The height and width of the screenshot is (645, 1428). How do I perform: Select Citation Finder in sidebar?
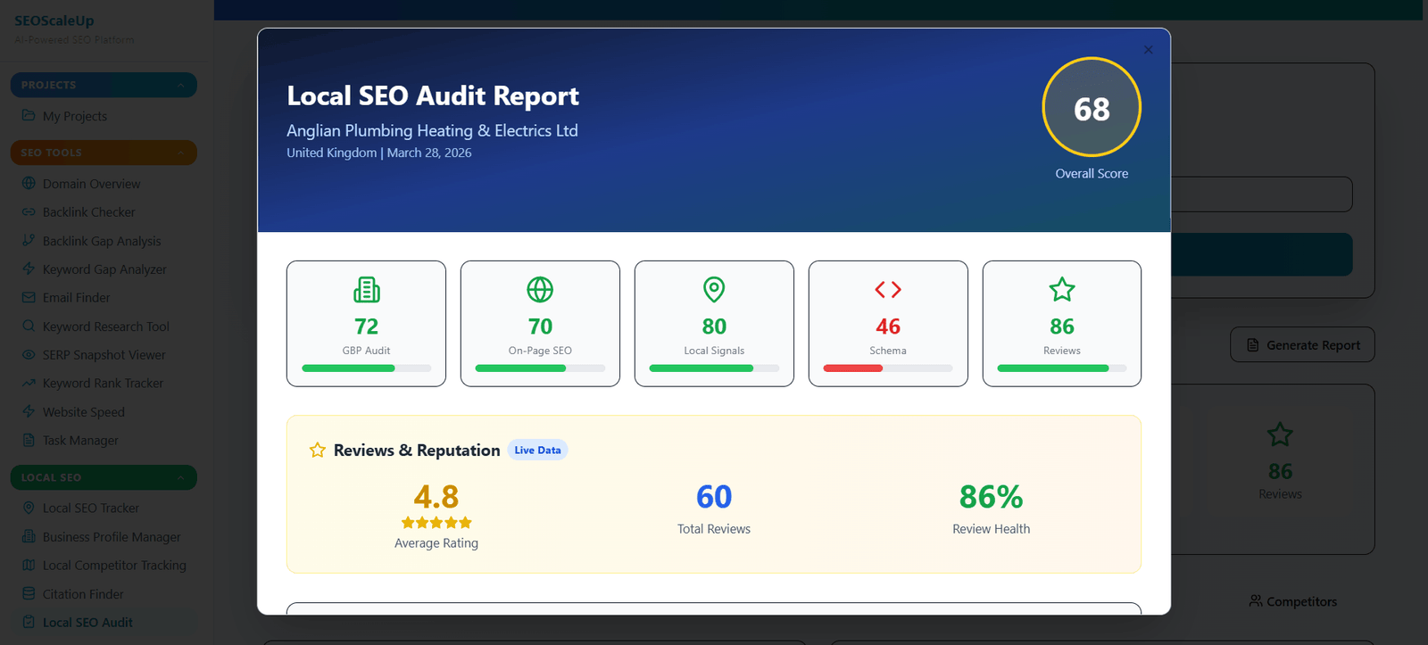click(x=83, y=594)
